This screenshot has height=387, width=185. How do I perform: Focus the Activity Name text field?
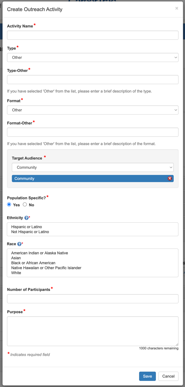coord(92,35)
